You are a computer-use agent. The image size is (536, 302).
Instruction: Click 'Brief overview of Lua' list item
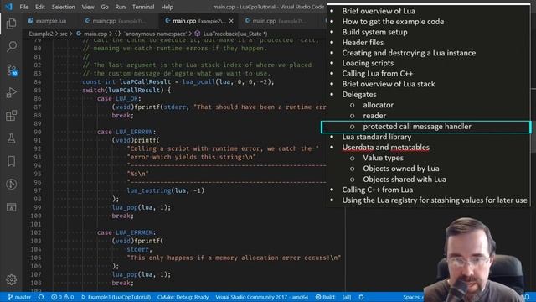tap(379, 11)
